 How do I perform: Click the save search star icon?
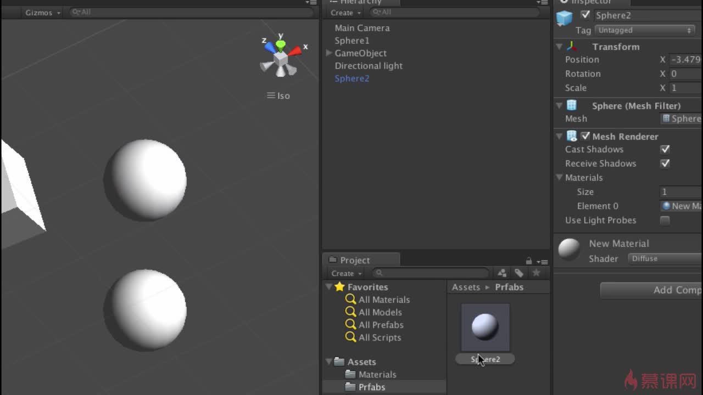[537, 273]
